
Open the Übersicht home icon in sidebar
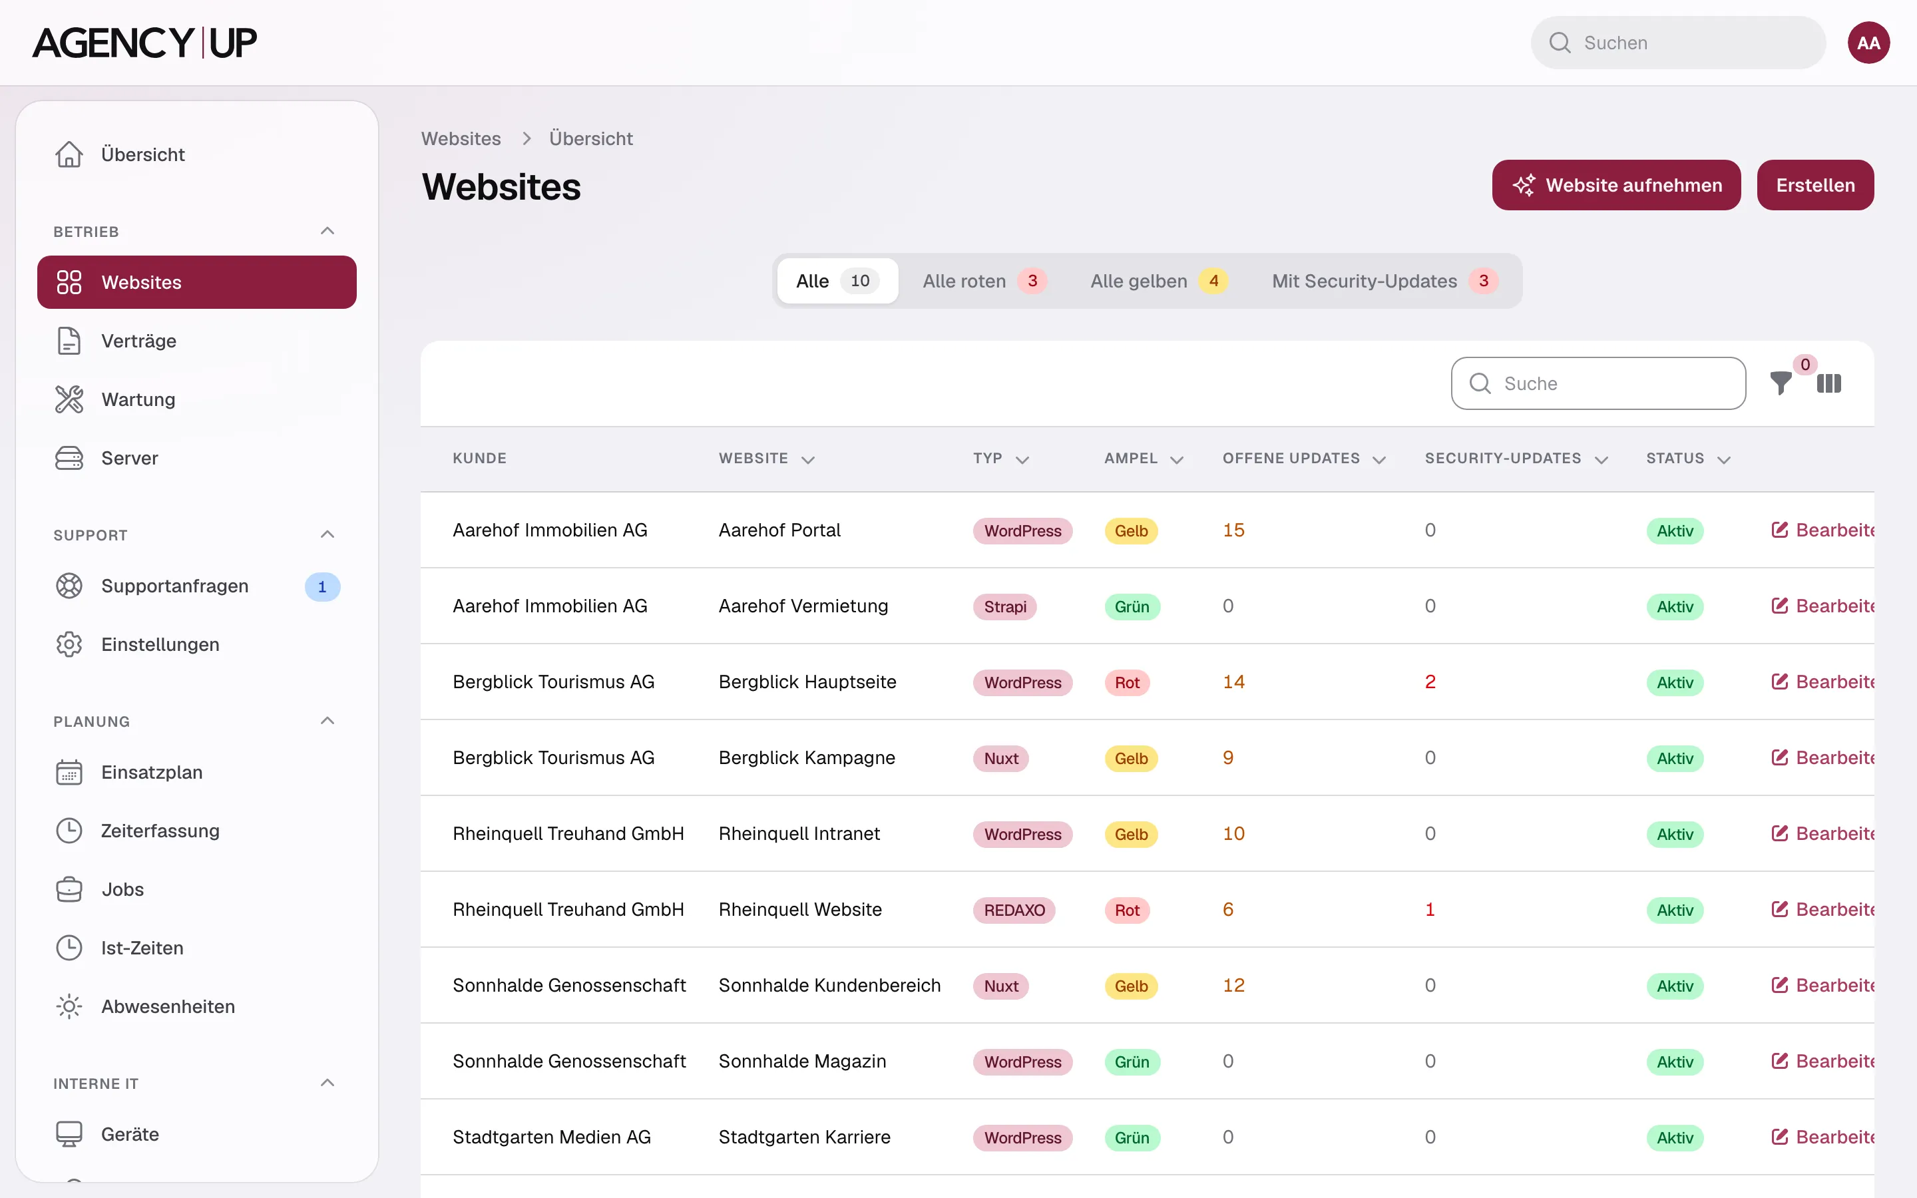[x=69, y=154]
